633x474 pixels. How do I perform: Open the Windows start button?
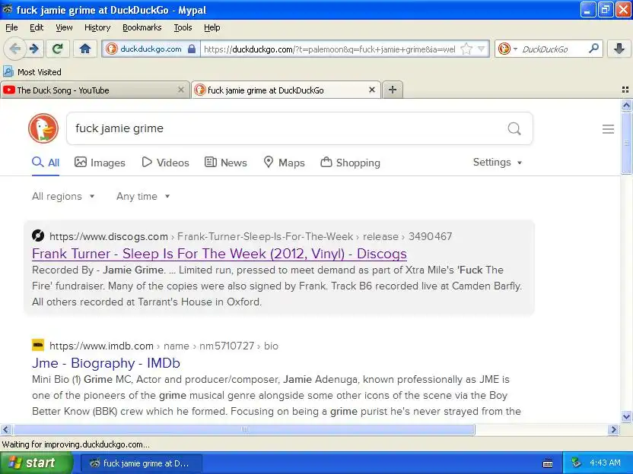pos(37,463)
